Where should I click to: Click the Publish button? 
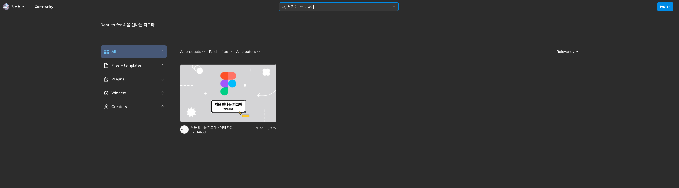click(x=665, y=7)
